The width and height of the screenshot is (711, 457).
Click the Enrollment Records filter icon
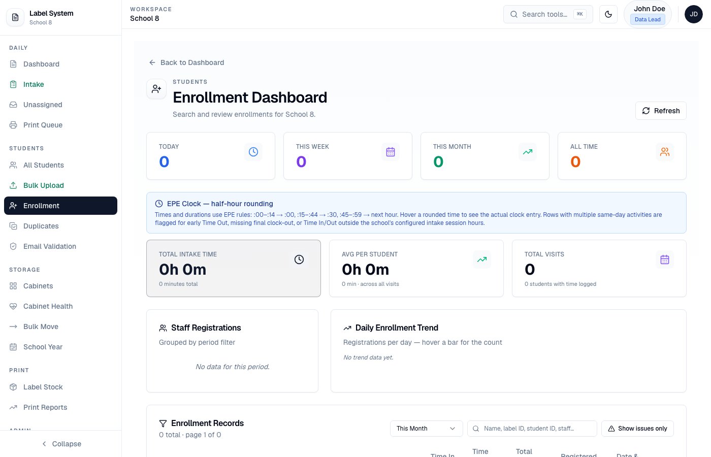(163, 423)
